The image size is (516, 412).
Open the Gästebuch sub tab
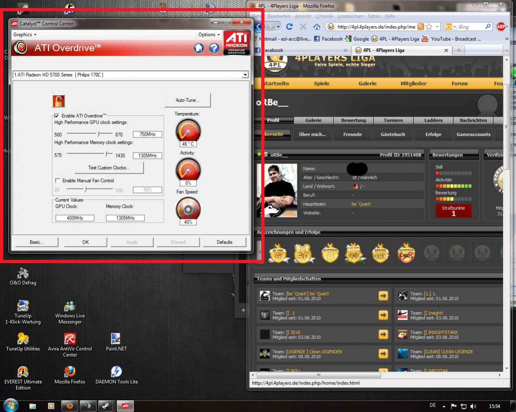(393, 135)
